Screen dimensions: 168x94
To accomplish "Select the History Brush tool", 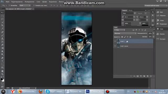I will pos(2,42).
